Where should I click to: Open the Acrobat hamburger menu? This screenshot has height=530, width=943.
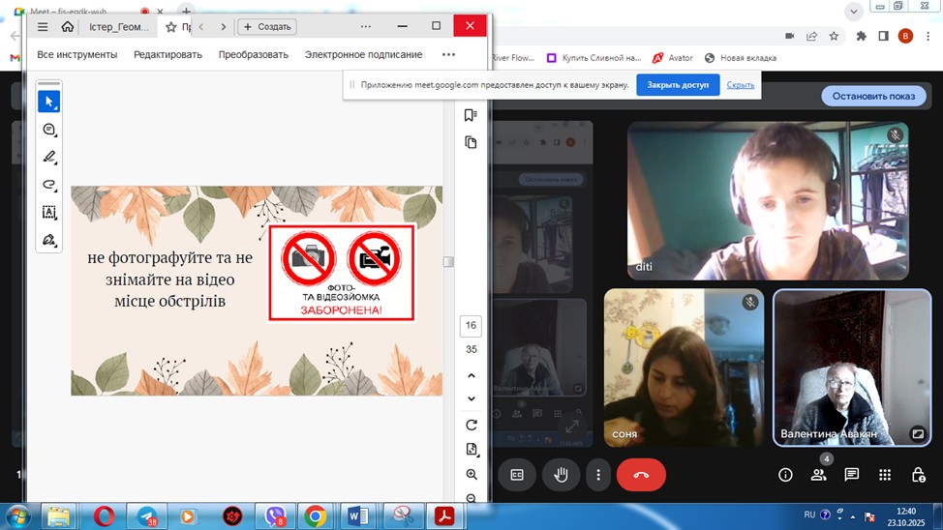tap(43, 27)
